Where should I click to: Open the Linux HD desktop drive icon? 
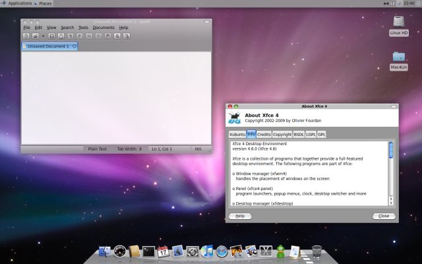(x=399, y=26)
